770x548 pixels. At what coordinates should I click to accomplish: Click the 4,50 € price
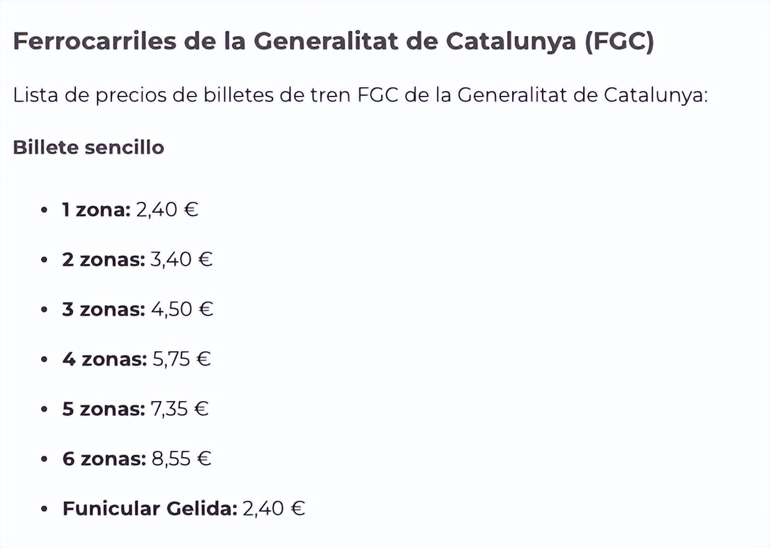[x=182, y=309]
